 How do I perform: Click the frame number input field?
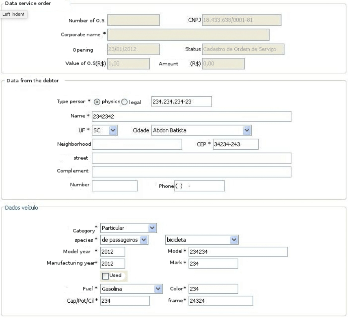pos(221,300)
